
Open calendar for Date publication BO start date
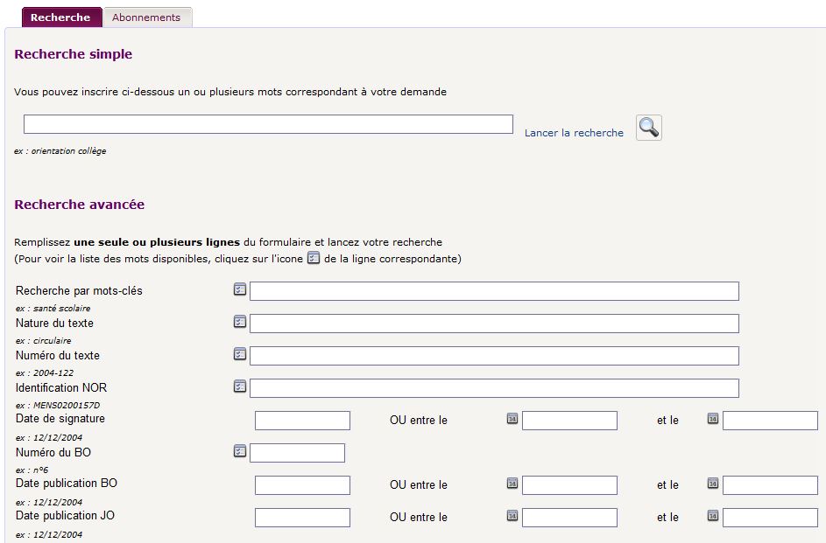click(x=512, y=484)
